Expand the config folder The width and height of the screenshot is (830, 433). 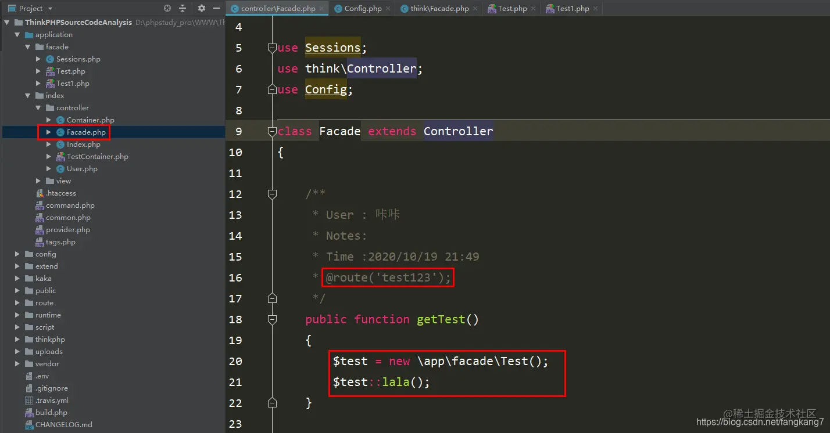(17, 254)
